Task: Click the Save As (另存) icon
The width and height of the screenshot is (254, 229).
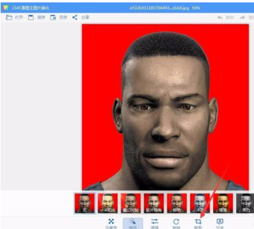Action: (53, 17)
